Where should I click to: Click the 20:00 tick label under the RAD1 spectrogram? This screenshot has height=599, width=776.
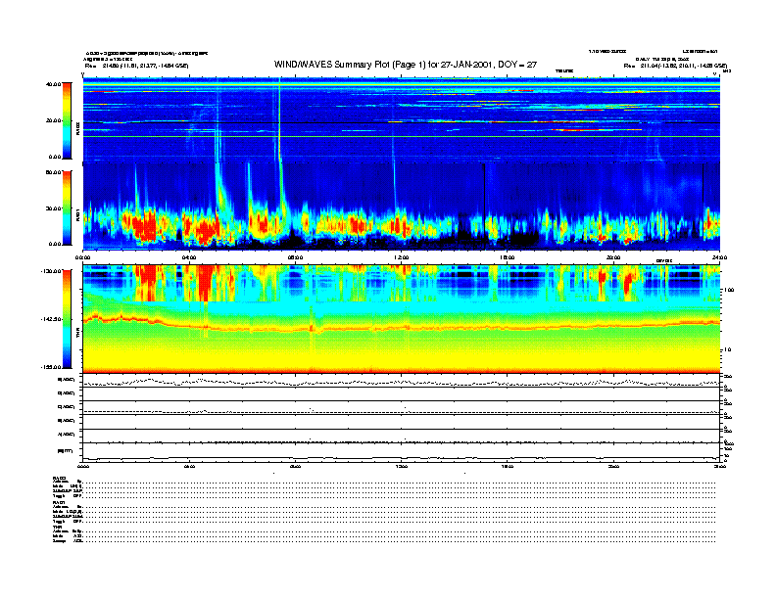(x=613, y=257)
